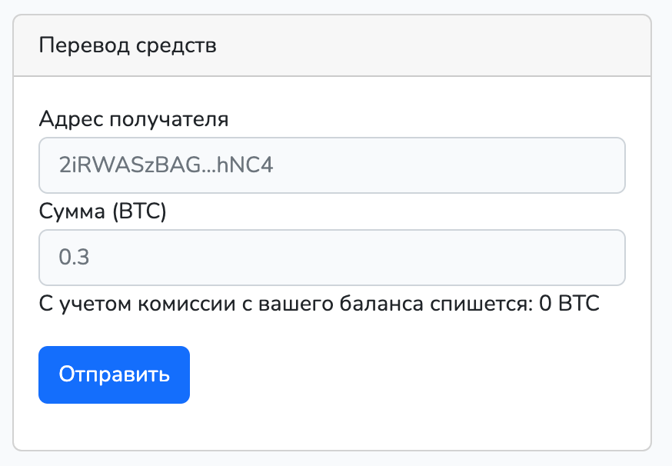Select the address field showing 2iRWASzBAG...hNC4
The width and height of the screenshot is (672, 466).
click(331, 165)
